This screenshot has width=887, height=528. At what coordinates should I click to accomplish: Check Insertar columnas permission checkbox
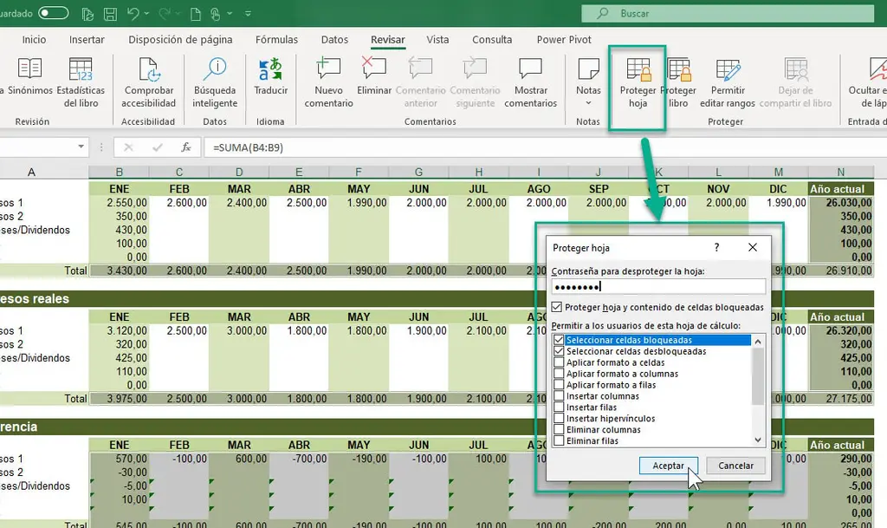pyautogui.click(x=559, y=396)
